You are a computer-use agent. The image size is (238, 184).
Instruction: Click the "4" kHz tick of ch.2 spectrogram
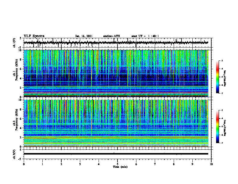(x=21, y=128)
